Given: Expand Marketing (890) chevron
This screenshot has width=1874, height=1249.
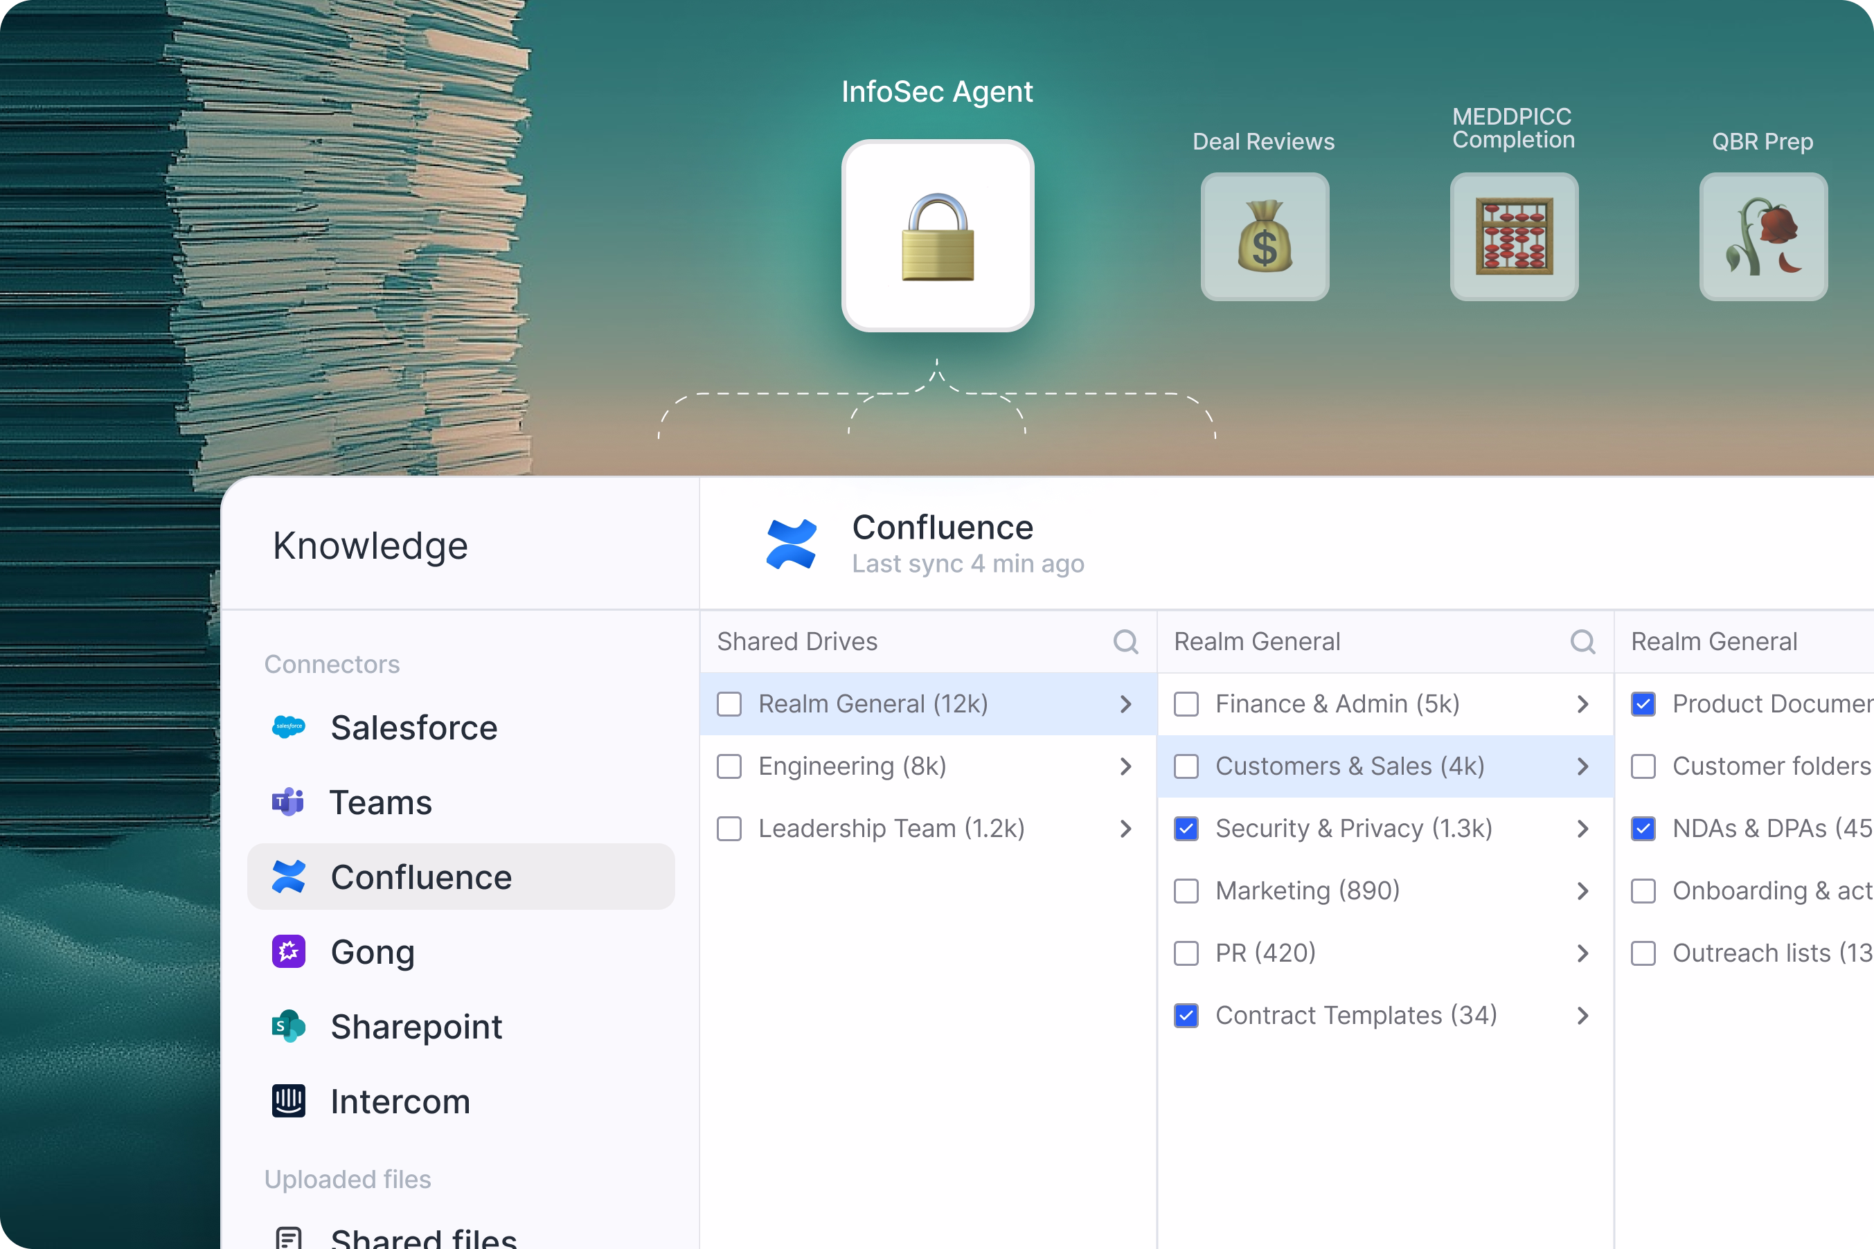Looking at the screenshot, I should [x=1583, y=890].
